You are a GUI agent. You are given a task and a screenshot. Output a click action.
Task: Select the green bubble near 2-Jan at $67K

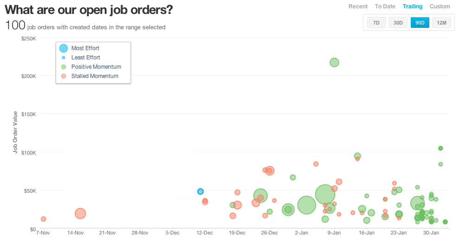point(293,177)
